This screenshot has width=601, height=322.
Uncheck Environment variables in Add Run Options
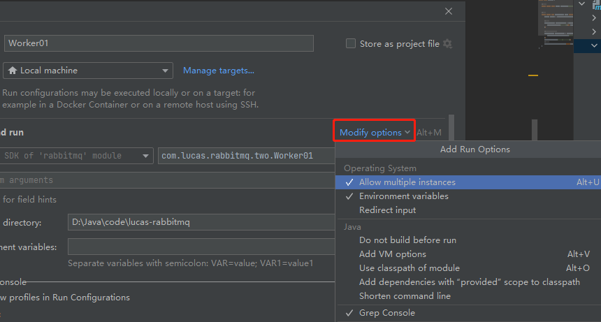(x=403, y=196)
